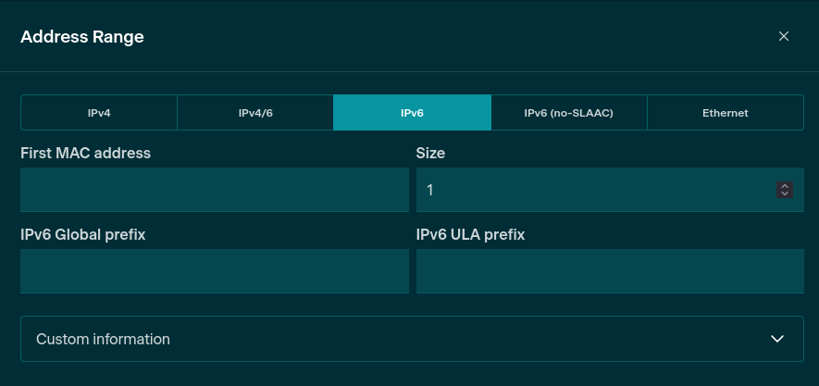
Task: Select the IPv4/6 tab
Action: [x=255, y=113]
